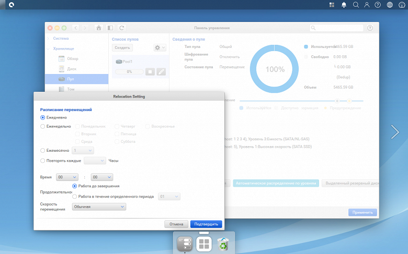Open the hours dropdown under Время
The image size is (408, 254).
pos(67,177)
